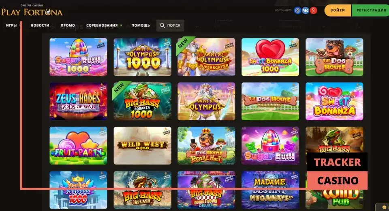
Task: Open Big Bass Bonanza 1000 thumbnail
Action: [142, 101]
